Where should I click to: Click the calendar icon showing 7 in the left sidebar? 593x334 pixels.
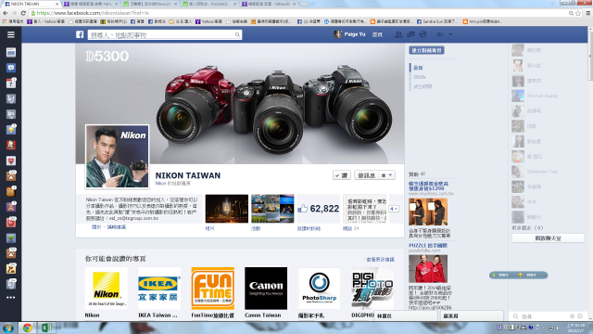(x=11, y=83)
